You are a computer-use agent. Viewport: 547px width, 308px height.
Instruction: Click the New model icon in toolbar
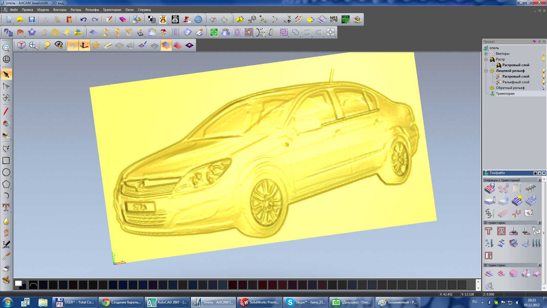click(x=9, y=19)
